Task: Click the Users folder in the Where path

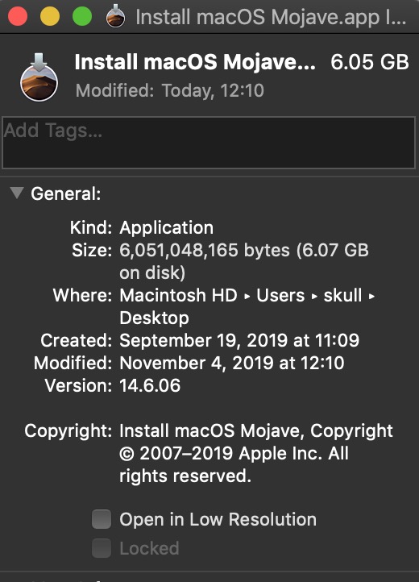Action: [280, 296]
